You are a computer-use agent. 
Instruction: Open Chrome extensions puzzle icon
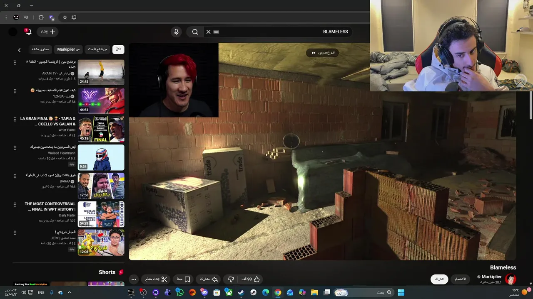point(41,17)
